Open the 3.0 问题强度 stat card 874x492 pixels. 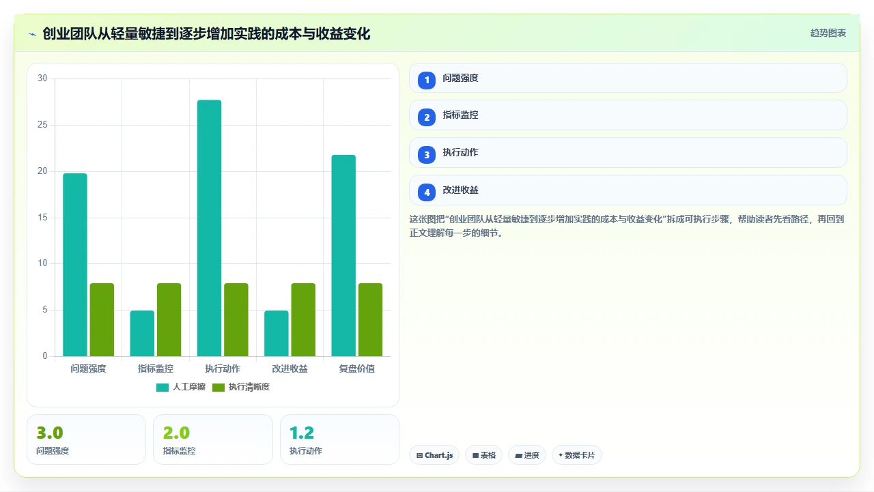(87, 439)
